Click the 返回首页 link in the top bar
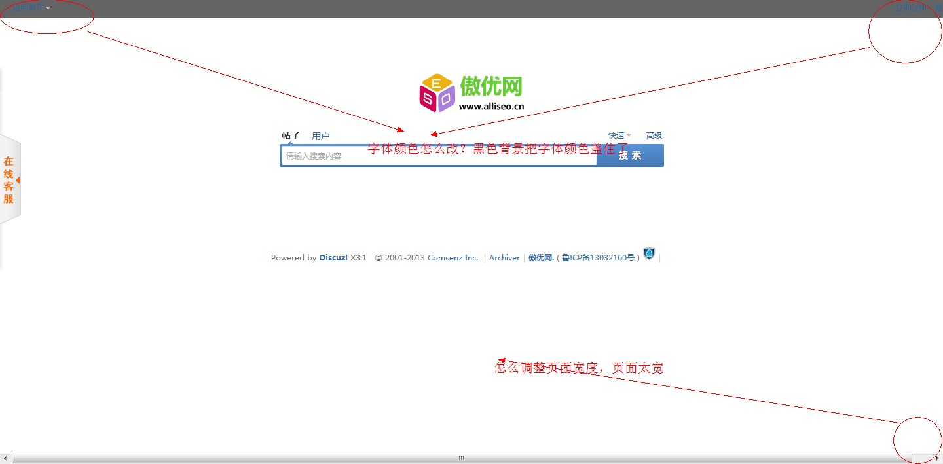Viewport: 943px width, 464px height. pyautogui.click(x=28, y=8)
